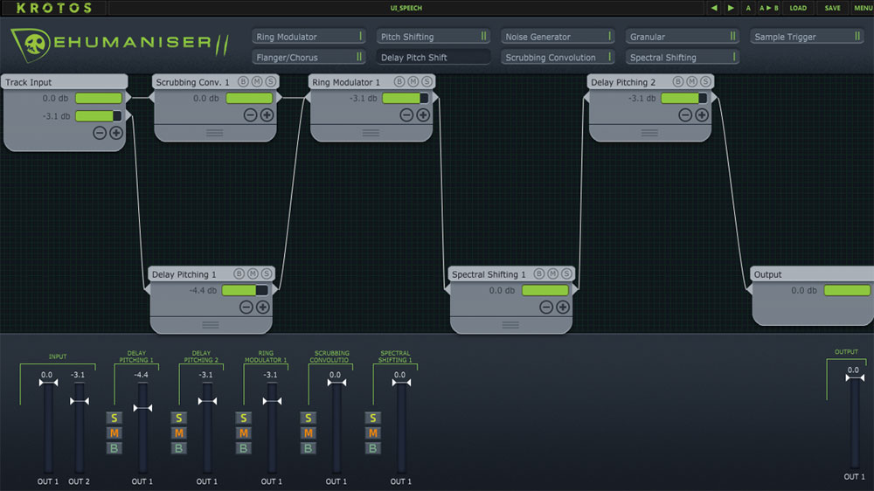Image resolution: width=874 pixels, height=491 pixels.
Task: Click the SAVE preset button
Action: pos(832,8)
